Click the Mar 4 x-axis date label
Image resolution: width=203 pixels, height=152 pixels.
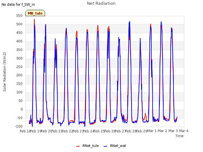(x=184, y=131)
